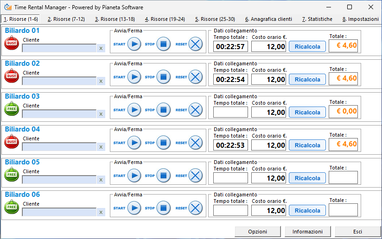Open the Anagrafica clienti tab

click(268, 19)
